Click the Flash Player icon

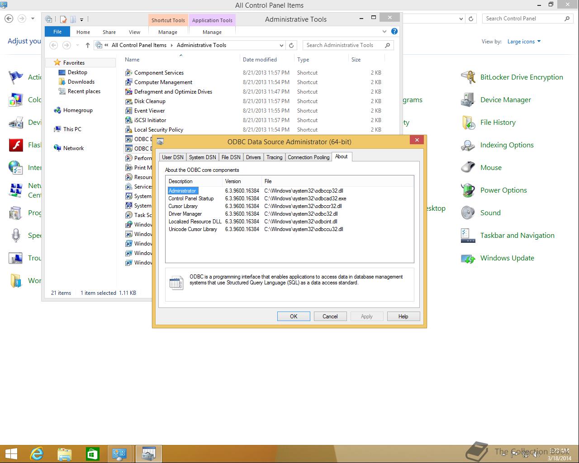coord(16,145)
